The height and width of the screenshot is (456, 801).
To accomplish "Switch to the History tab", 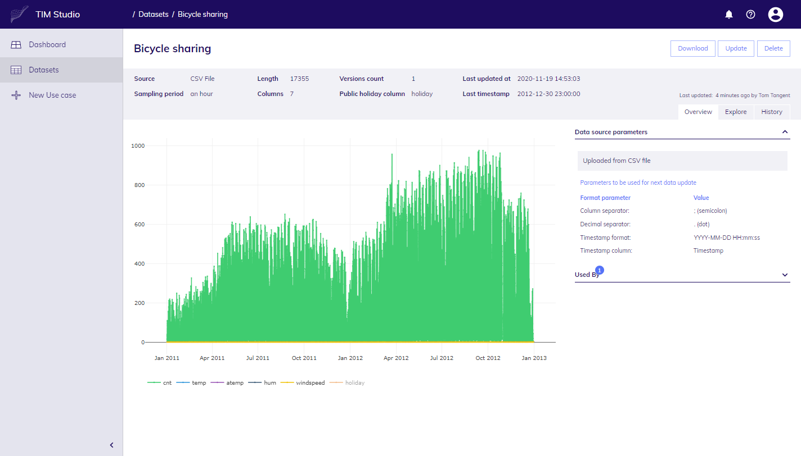I will (x=772, y=112).
